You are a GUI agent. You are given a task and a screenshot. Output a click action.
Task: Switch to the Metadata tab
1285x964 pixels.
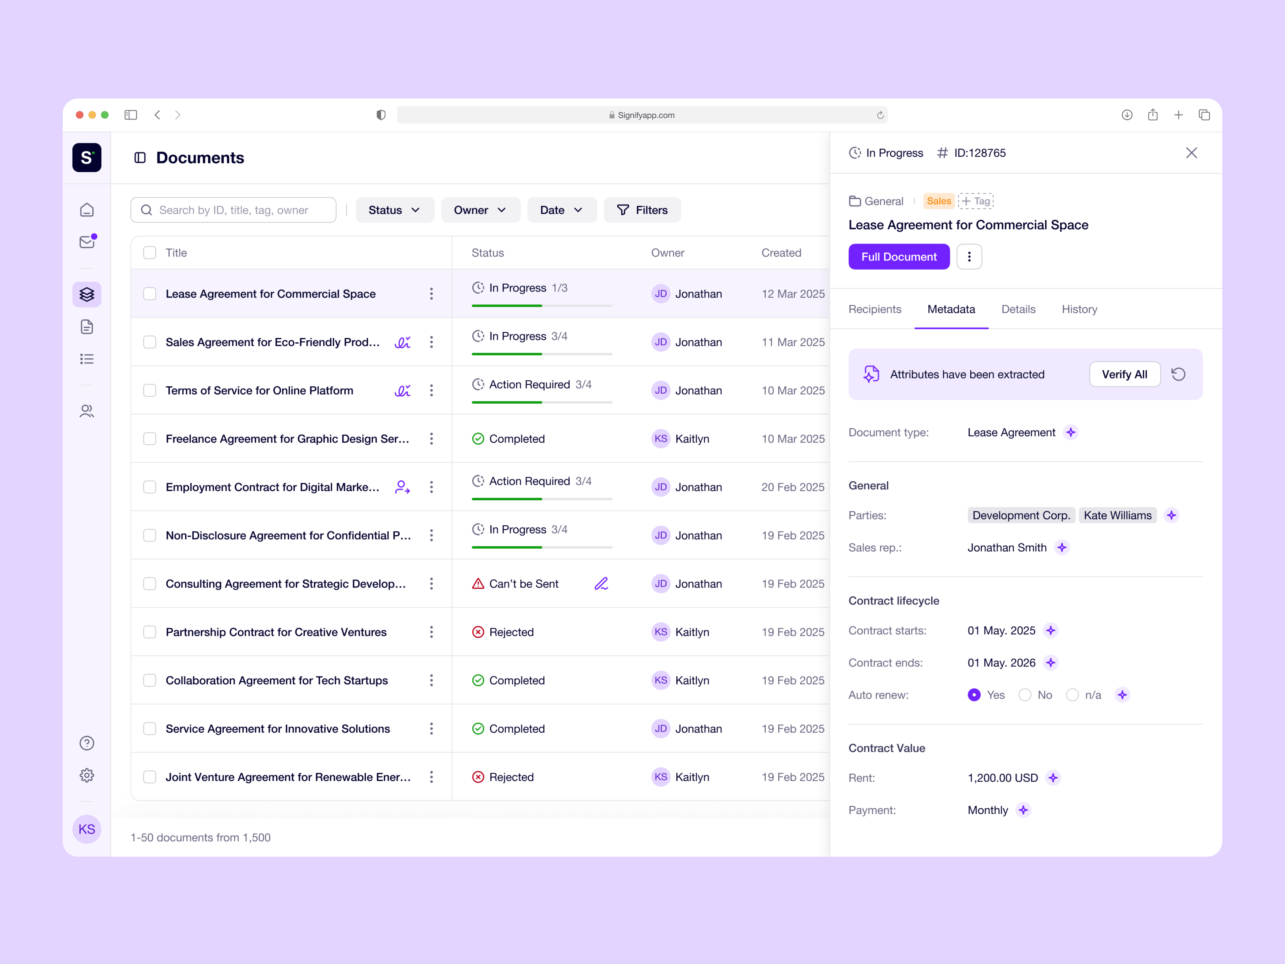951,309
